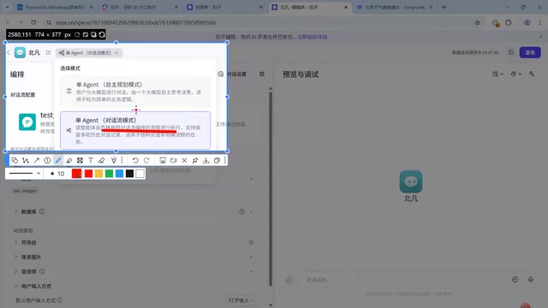Click the current color swatch
548x308 pixels.
coord(76,173)
